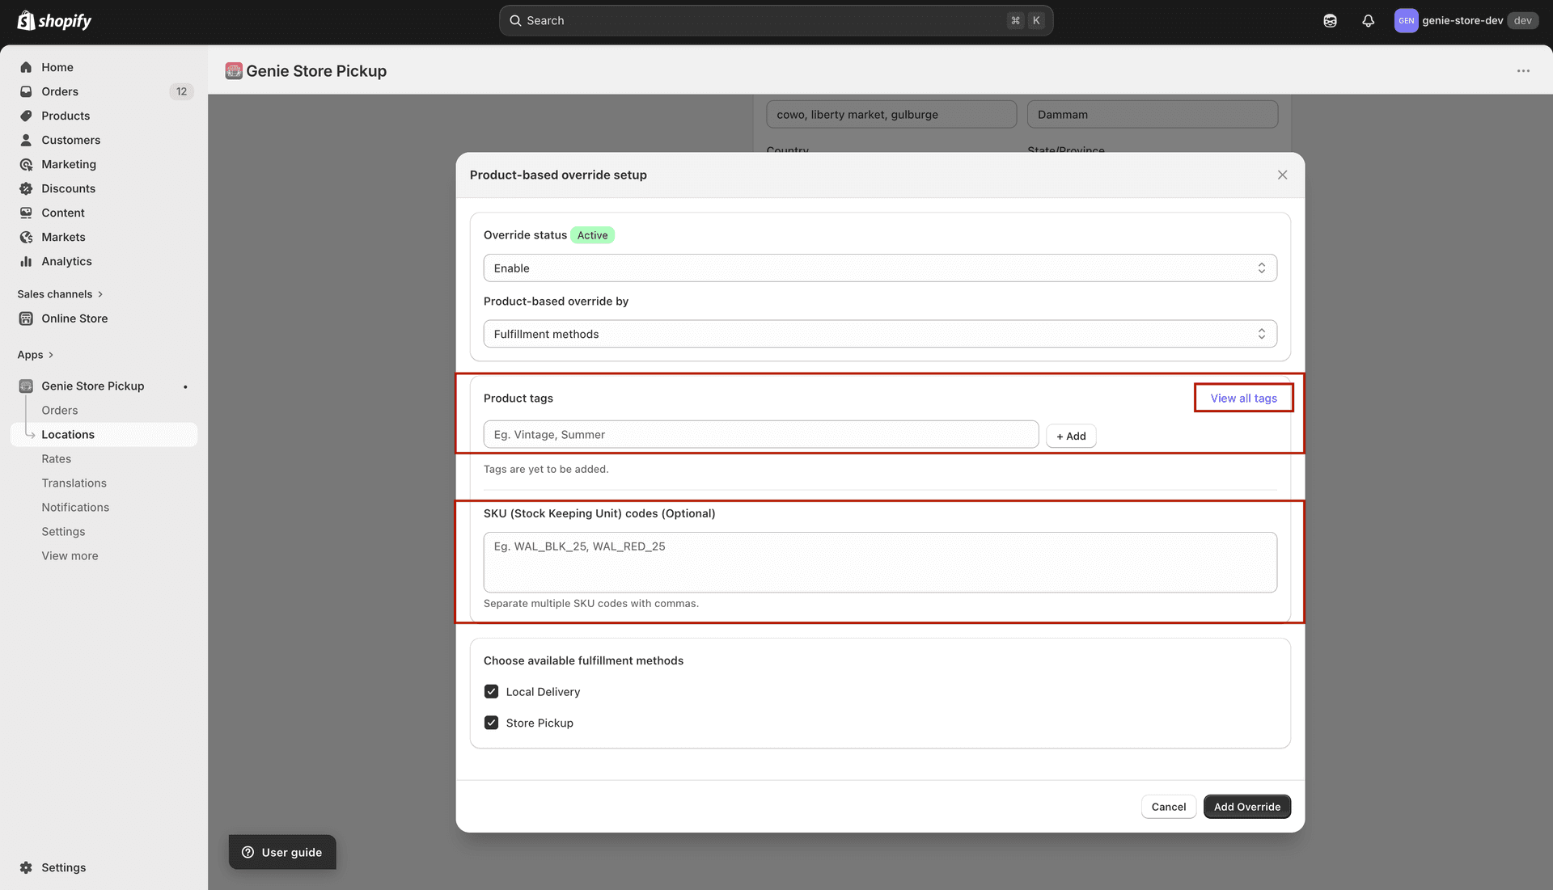Open the Fulfillment methods dropdown
Viewport: 1553px width, 890px height.
[x=880, y=334]
